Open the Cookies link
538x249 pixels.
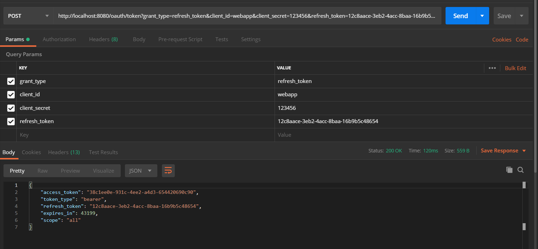(x=502, y=39)
